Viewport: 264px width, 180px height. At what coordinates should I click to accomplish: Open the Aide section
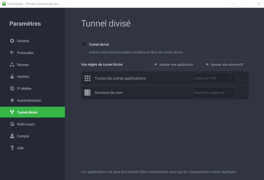pos(32,148)
